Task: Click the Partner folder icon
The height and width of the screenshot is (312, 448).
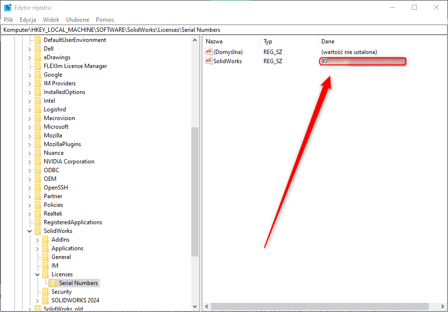Action: pyautogui.click(x=38, y=196)
